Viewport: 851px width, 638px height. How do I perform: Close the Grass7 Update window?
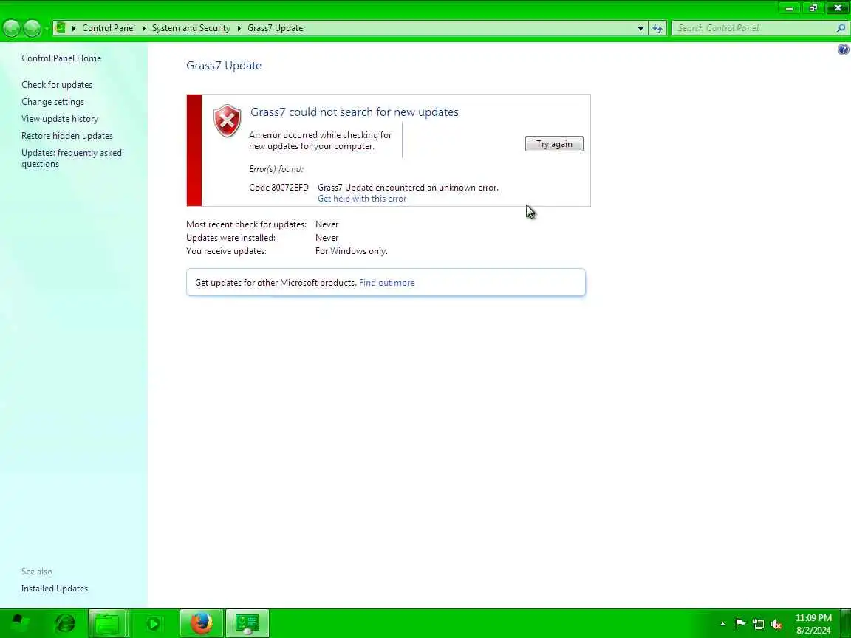pyautogui.click(x=838, y=7)
